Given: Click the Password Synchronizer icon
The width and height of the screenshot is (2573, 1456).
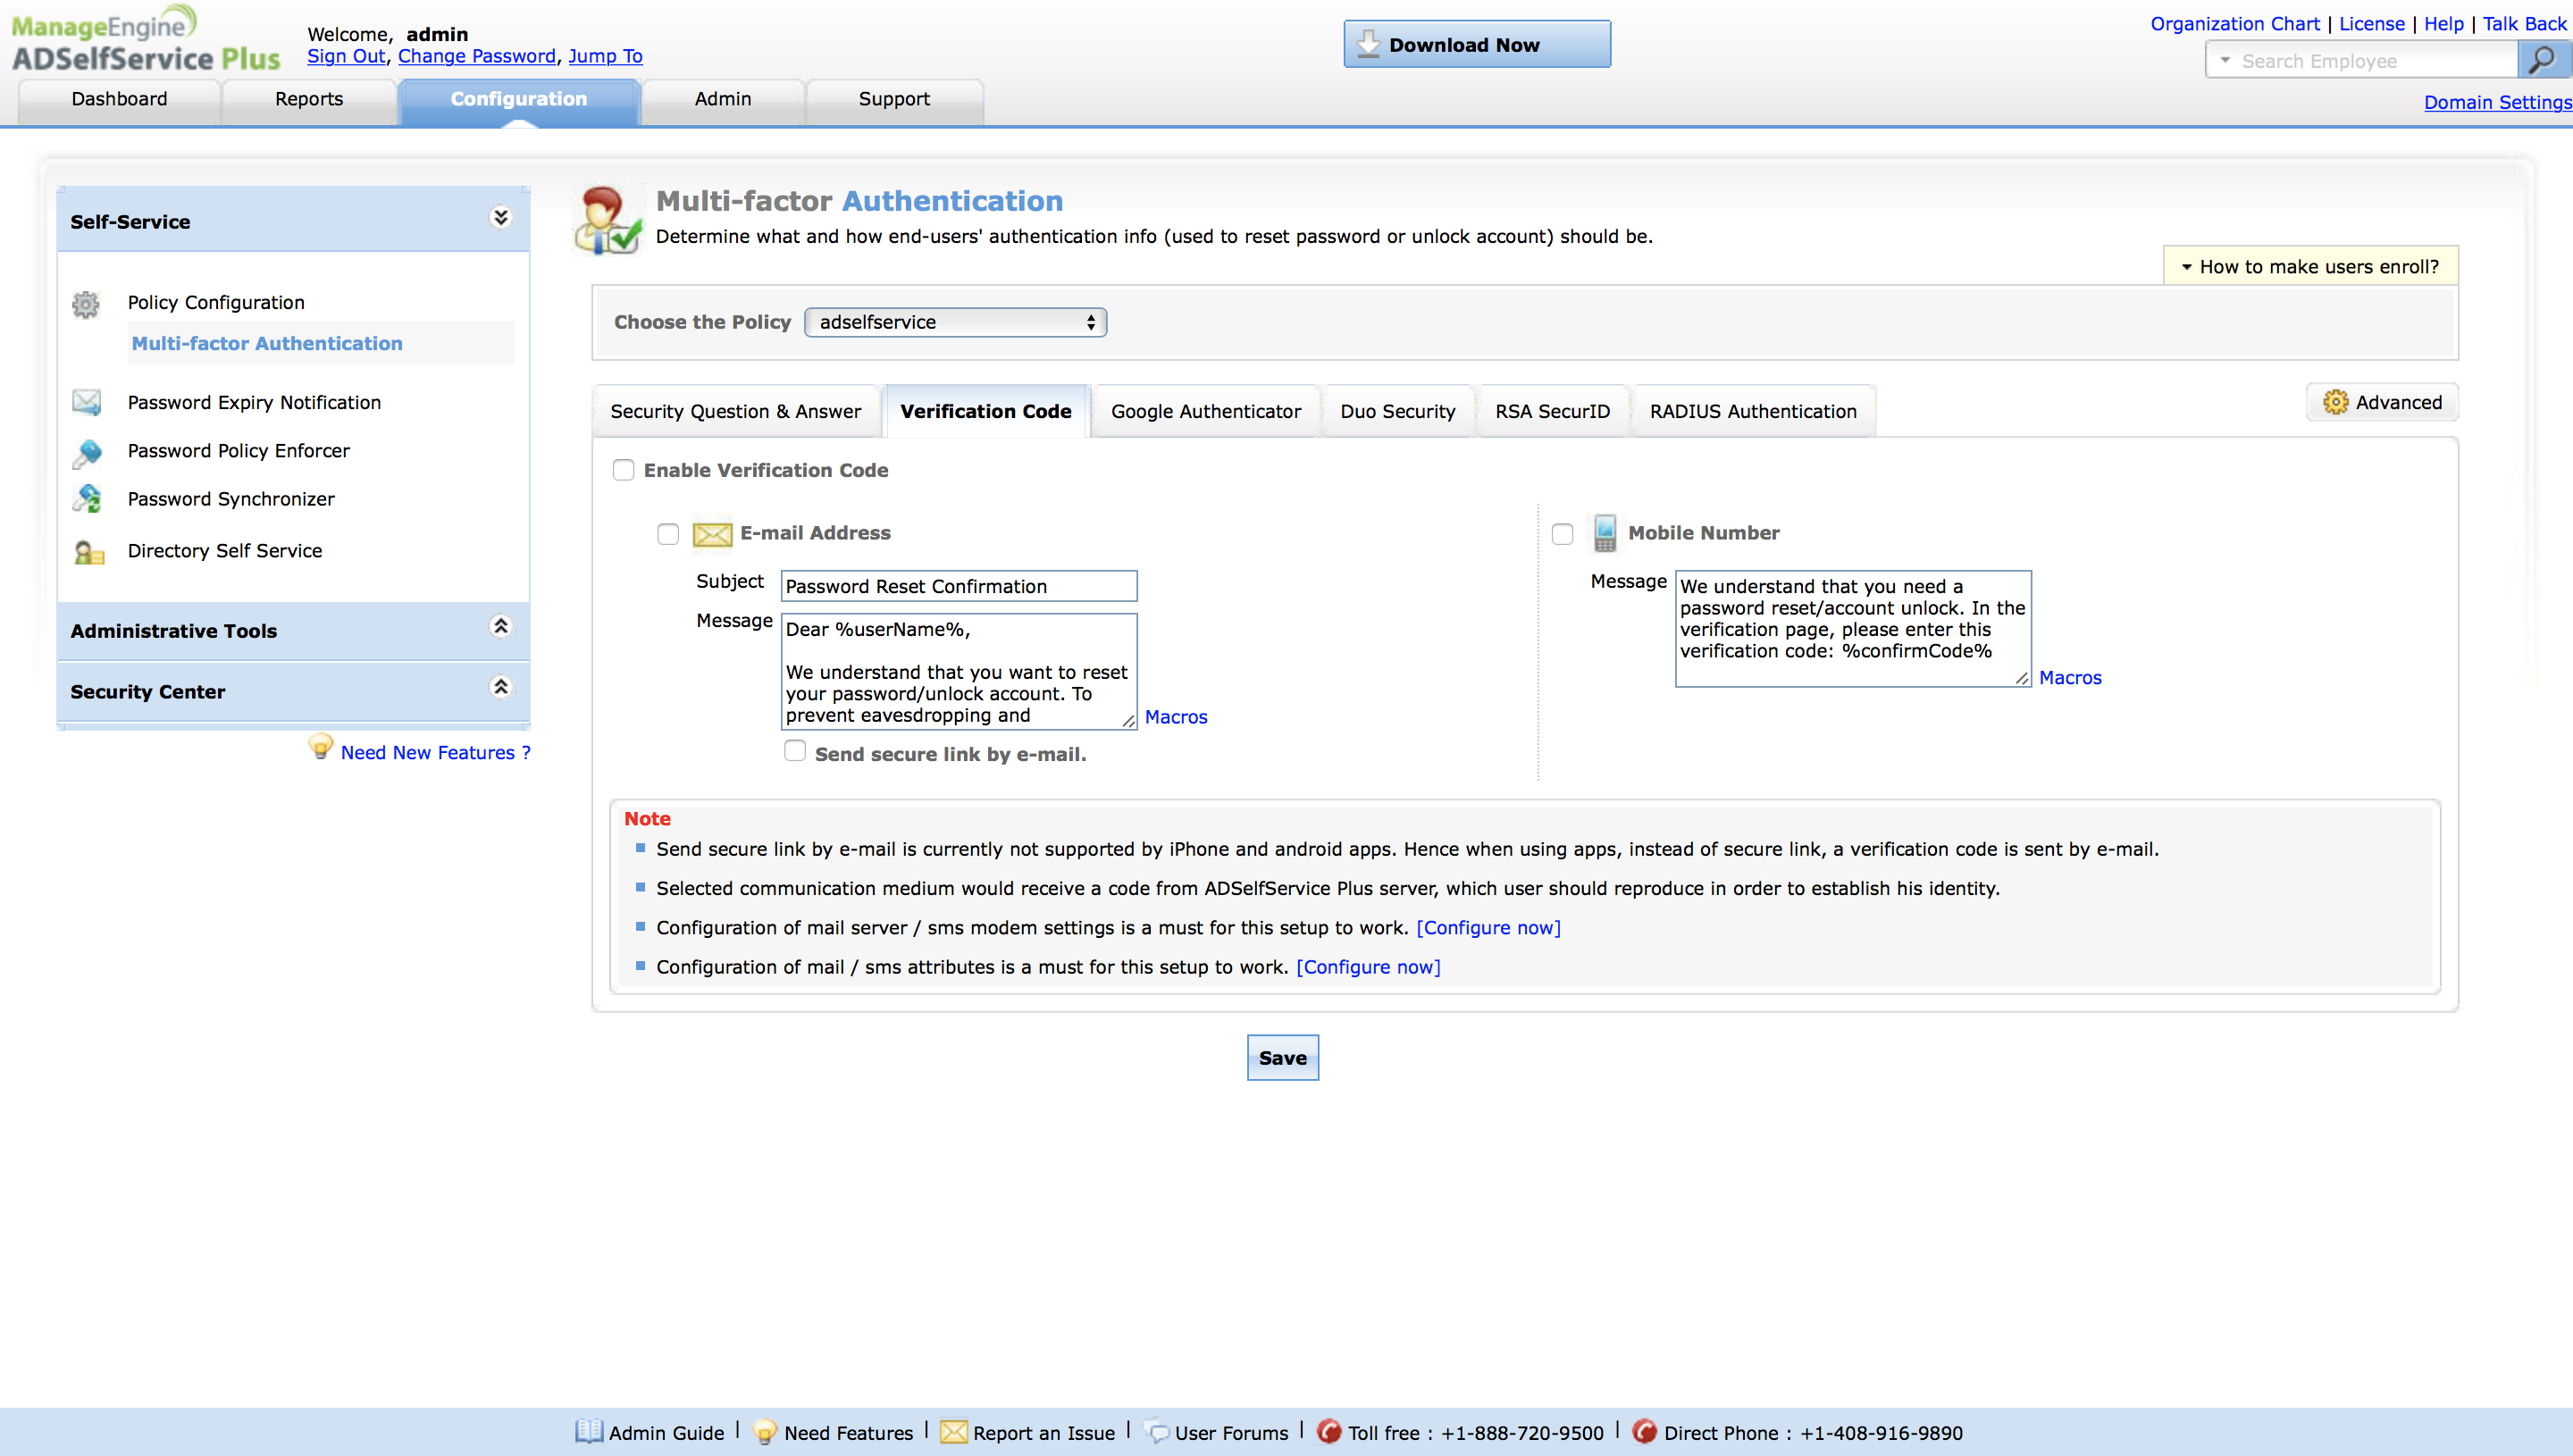Looking at the screenshot, I should (x=87, y=499).
